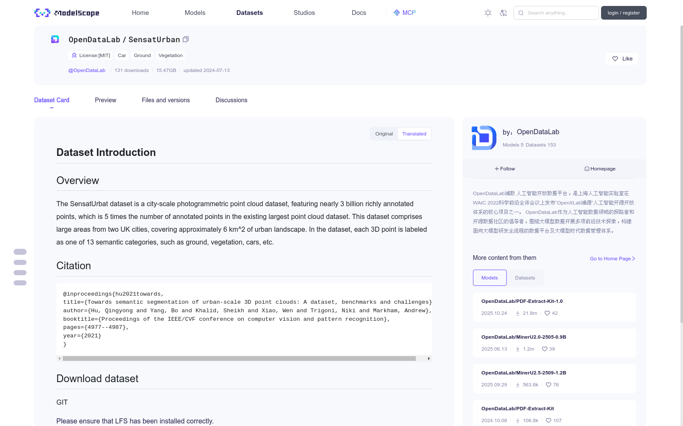Viewport: 683px width, 426px height.
Task: Click the large OpenDataLab profile logo
Action: (x=484, y=138)
